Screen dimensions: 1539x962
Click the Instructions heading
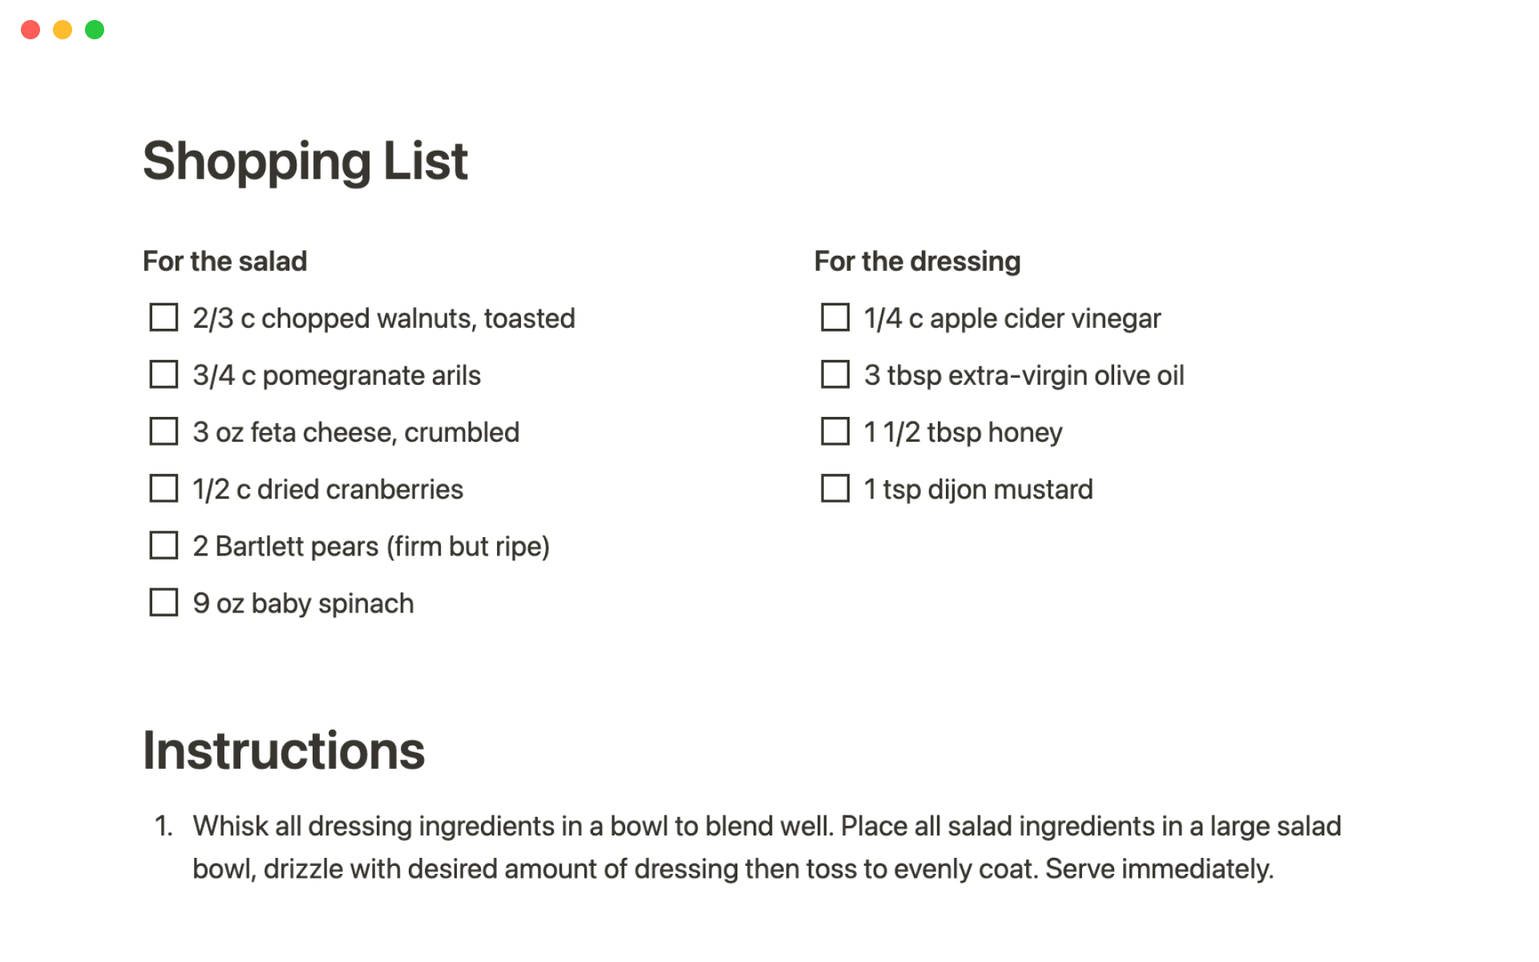[284, 751]
